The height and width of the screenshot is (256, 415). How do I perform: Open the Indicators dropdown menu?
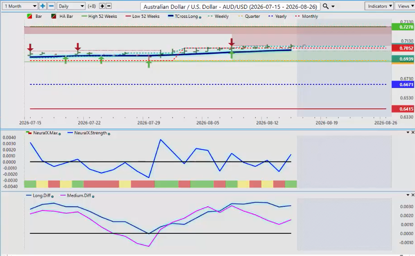pyautogui.click(x=380, y=6)
